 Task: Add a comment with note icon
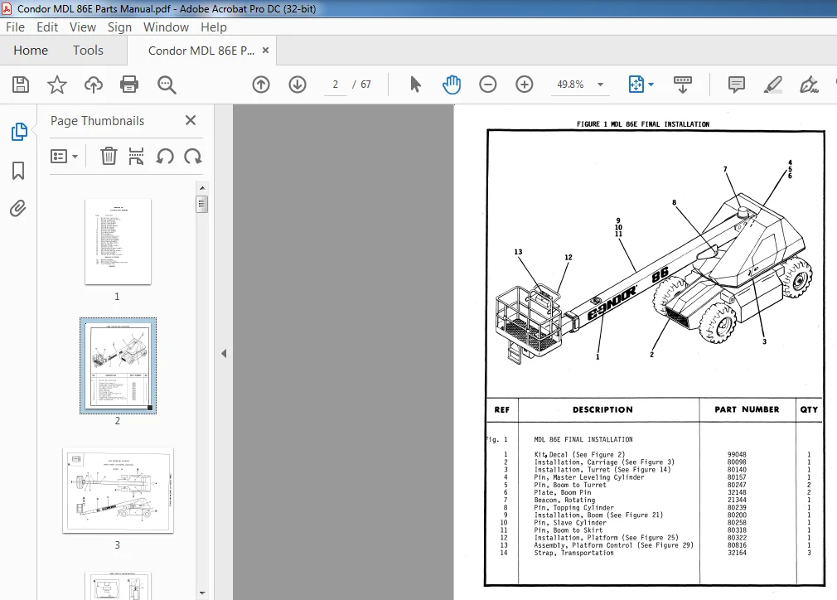[x=736, y=85]
